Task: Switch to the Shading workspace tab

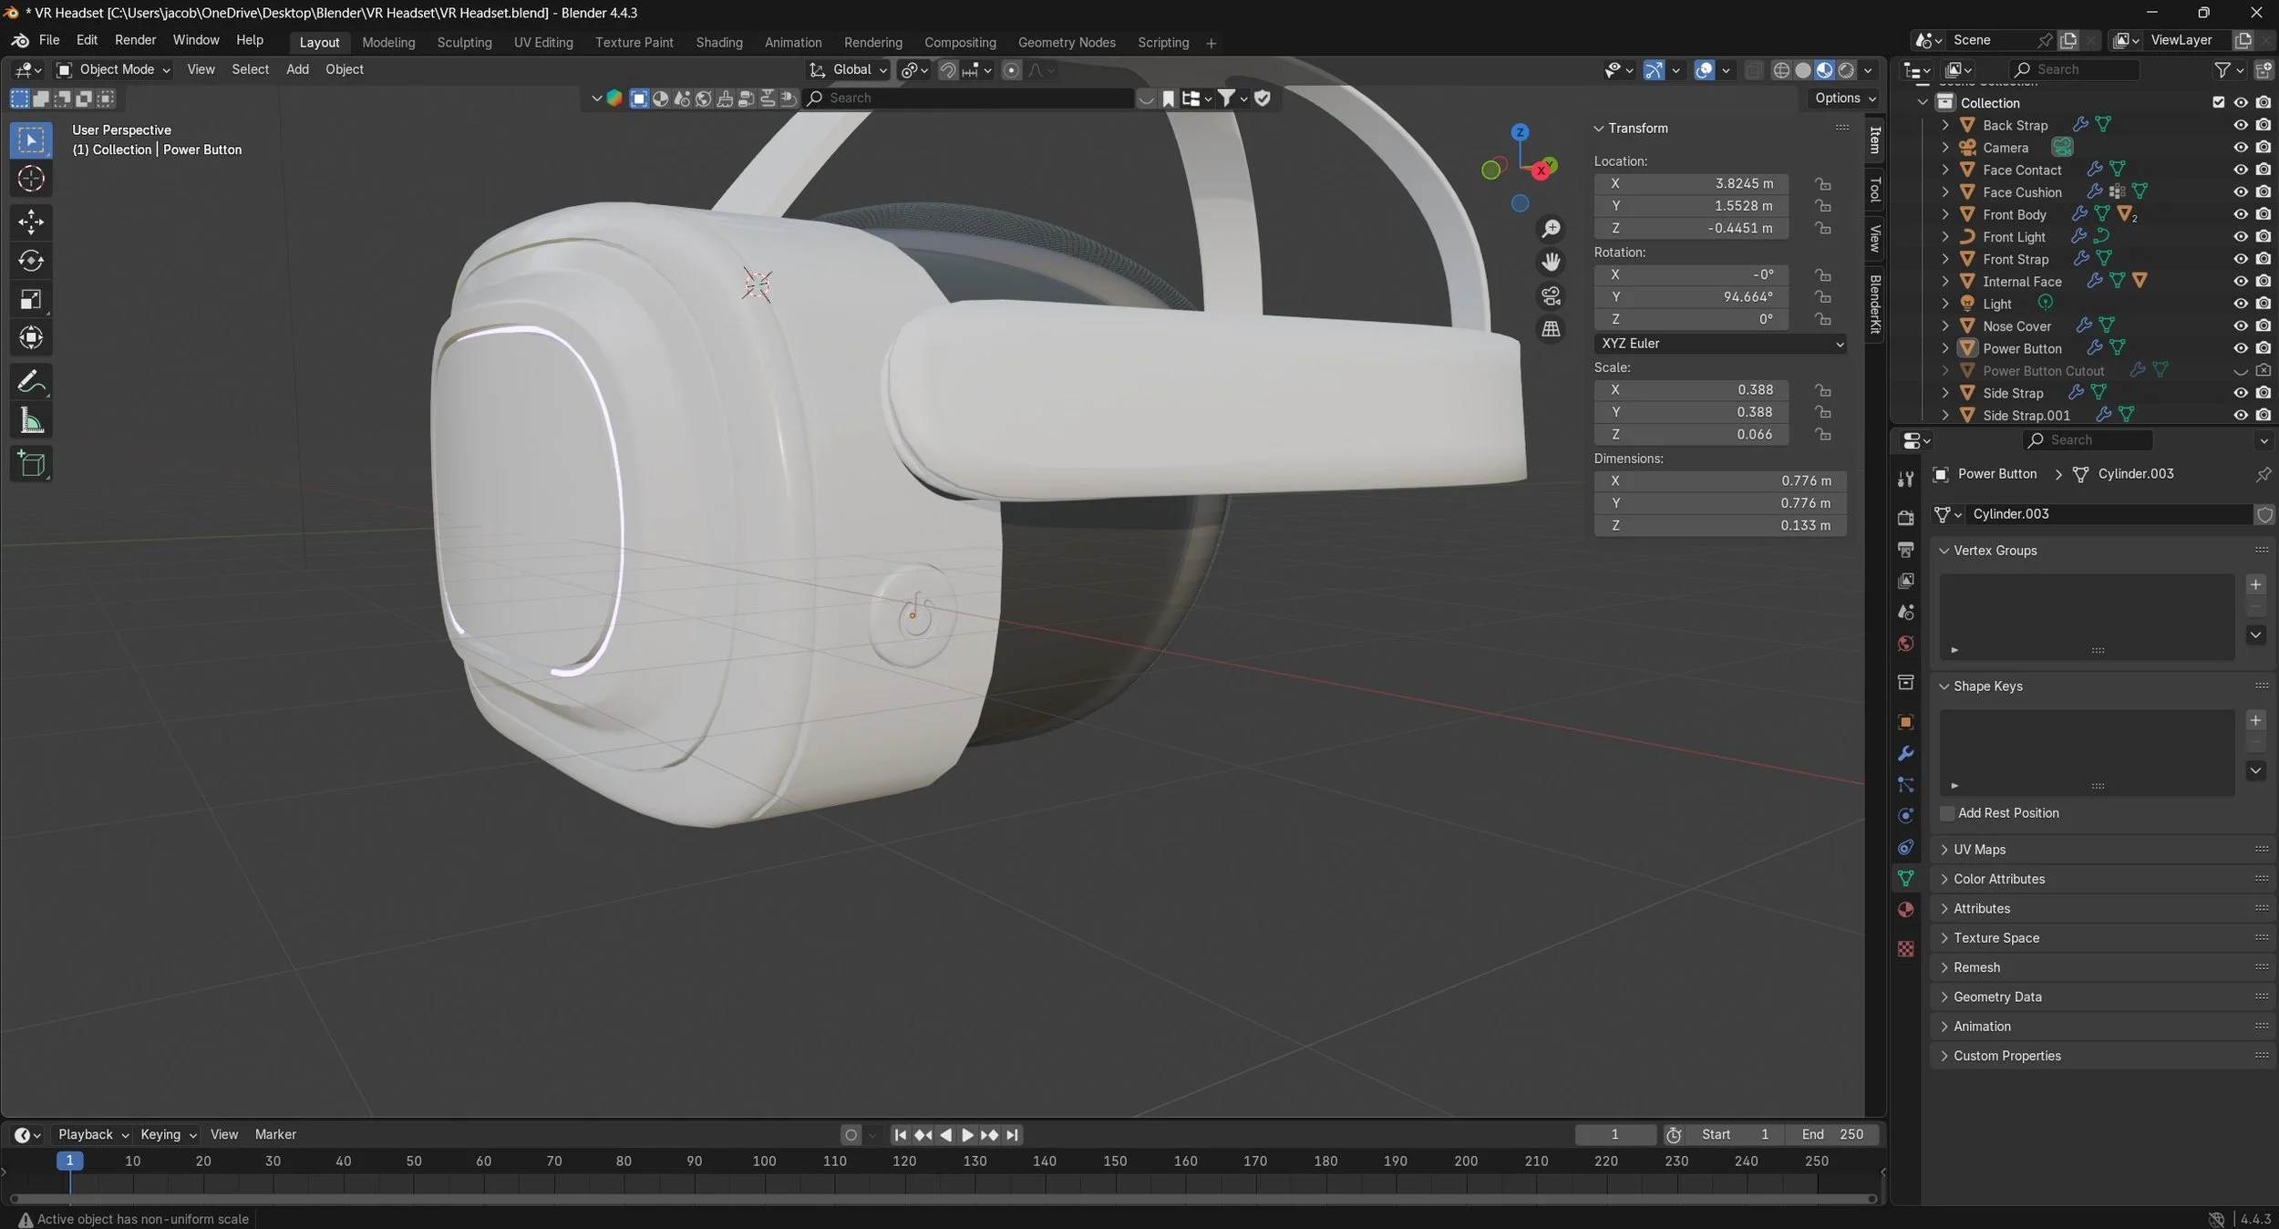Action: 718,42
